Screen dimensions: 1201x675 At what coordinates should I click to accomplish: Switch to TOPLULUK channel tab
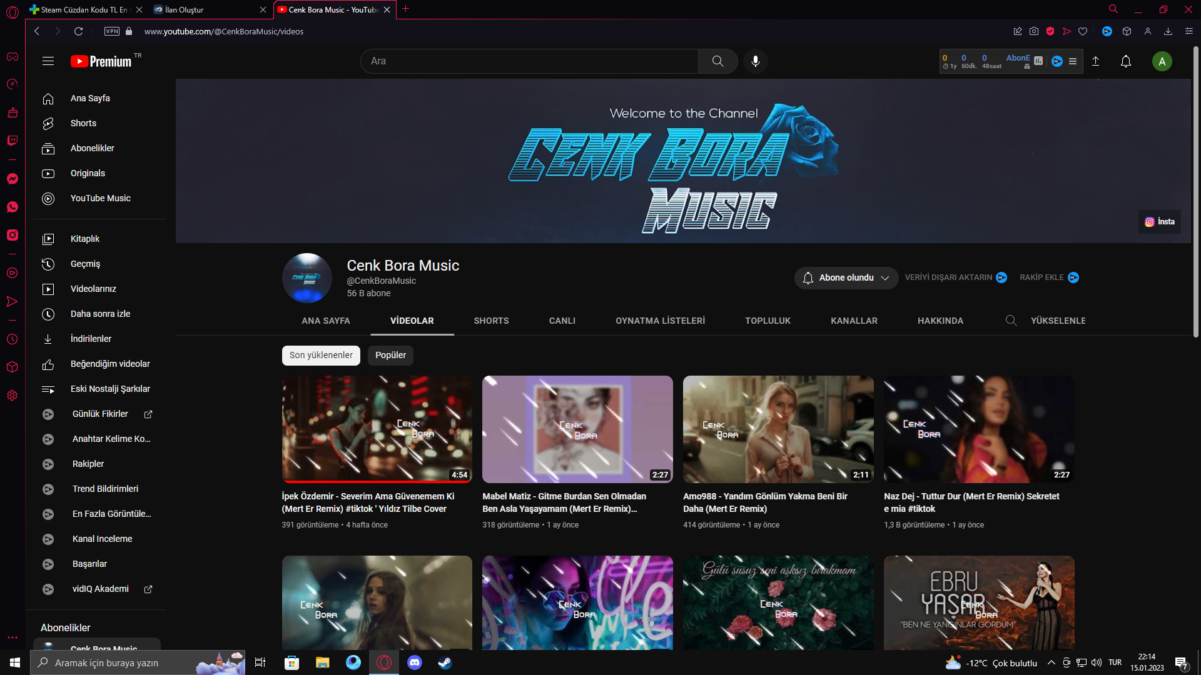pyautogui.click(x=768, y=321)
